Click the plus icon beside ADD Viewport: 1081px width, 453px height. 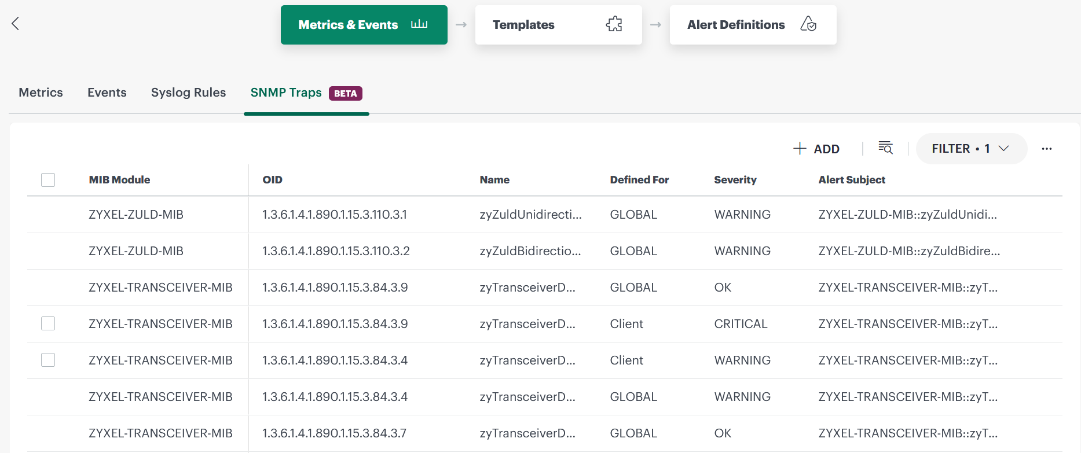click(800, 149)
